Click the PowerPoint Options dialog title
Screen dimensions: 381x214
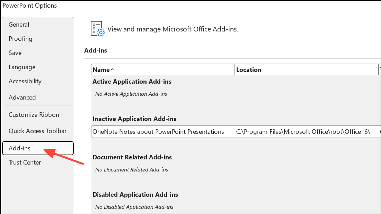30,6
